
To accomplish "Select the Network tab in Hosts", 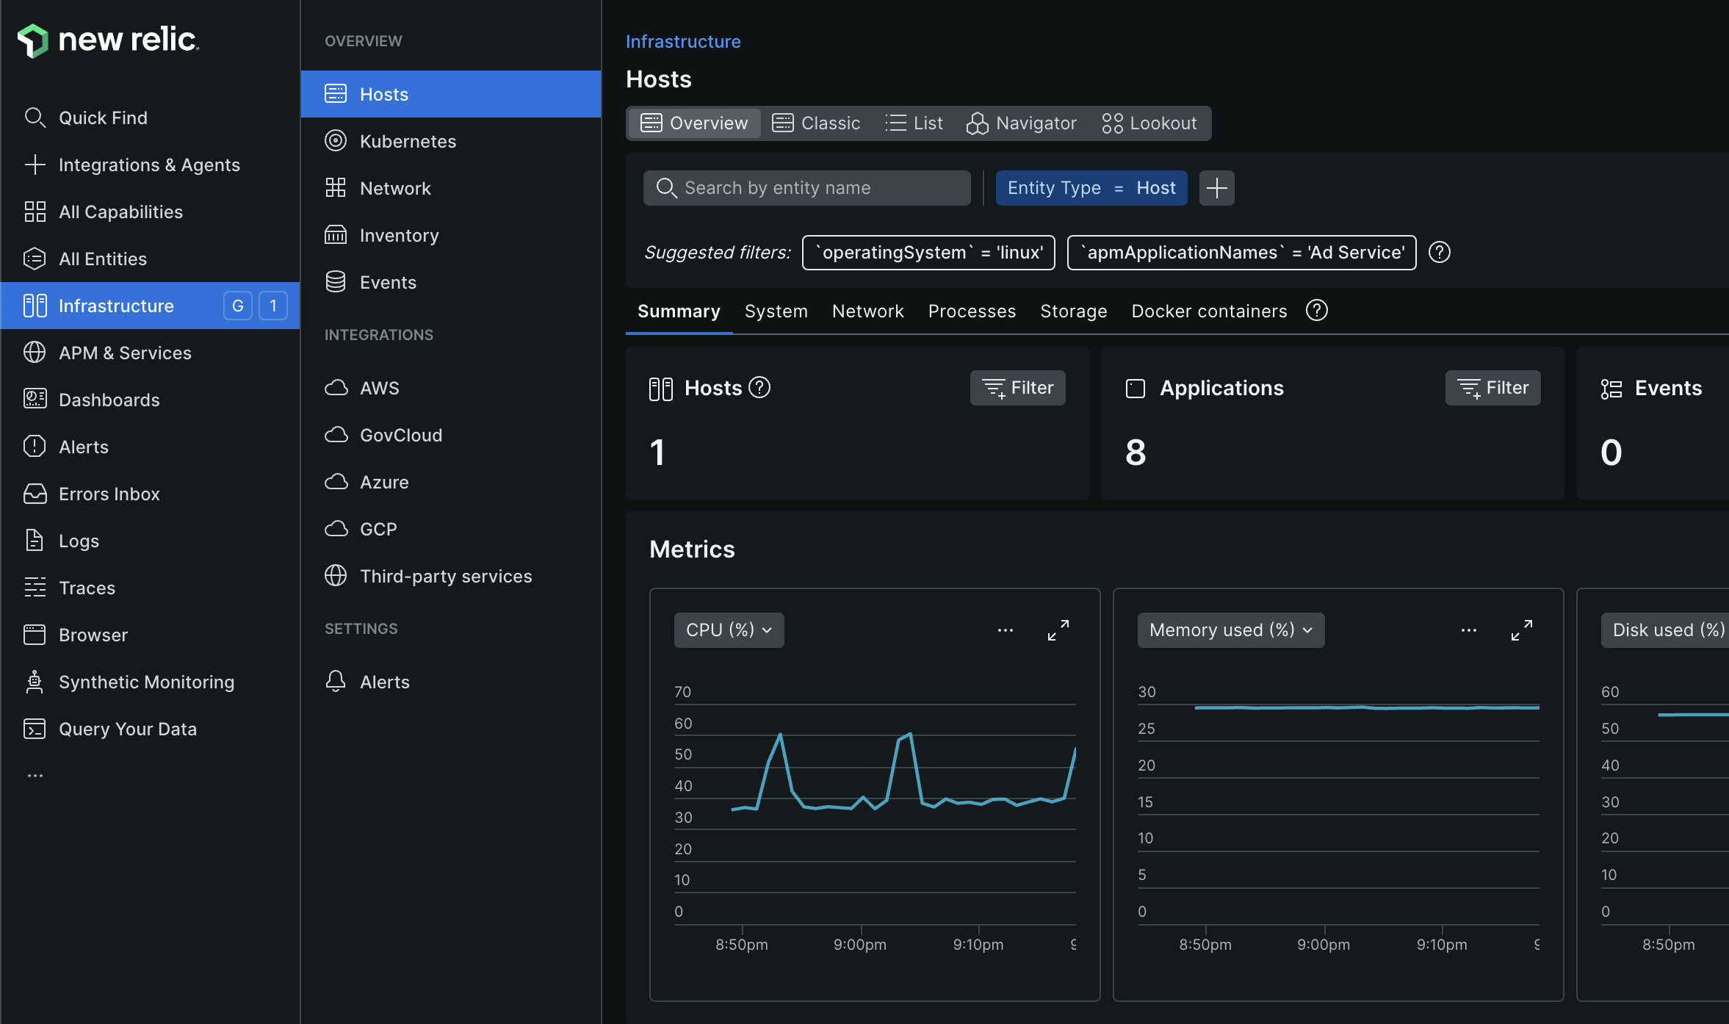I will 867,311.
